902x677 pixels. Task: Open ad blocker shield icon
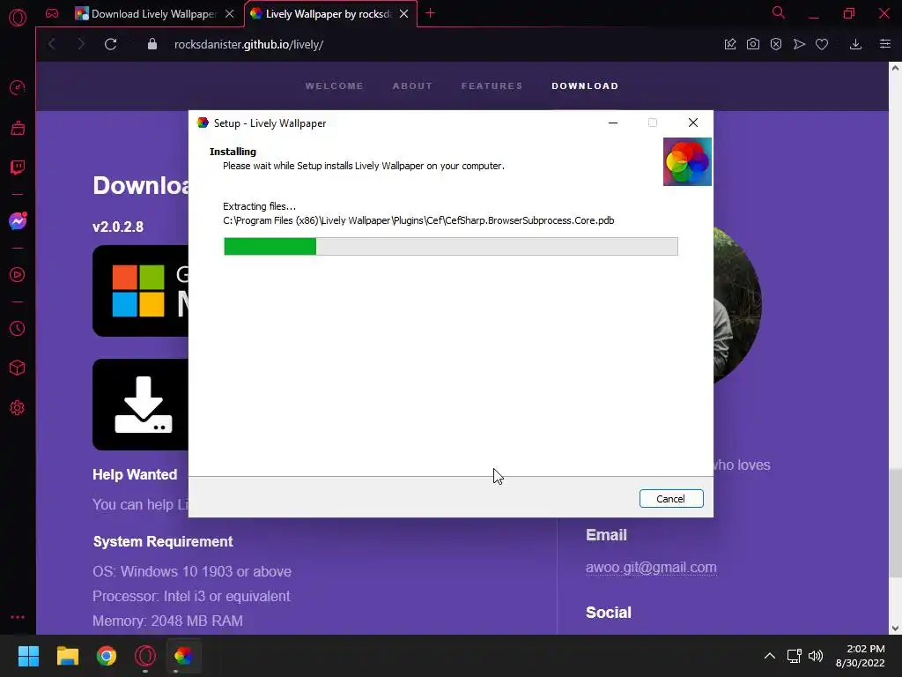[x=776, y=44]
